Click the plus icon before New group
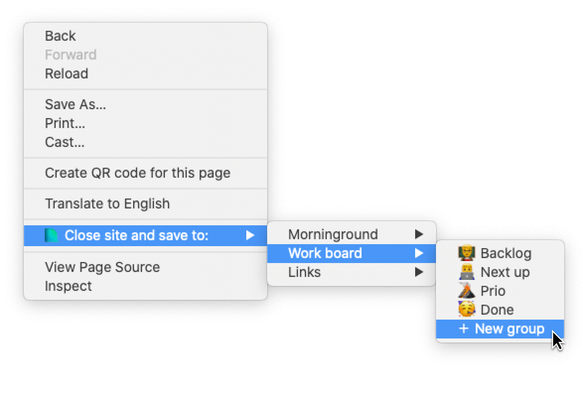Viewport: 583px width, 401px height. 463,329
